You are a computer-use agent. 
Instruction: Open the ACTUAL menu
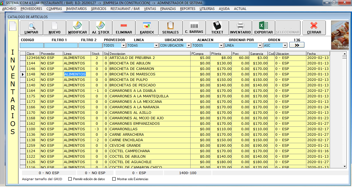tap(240, 9)
